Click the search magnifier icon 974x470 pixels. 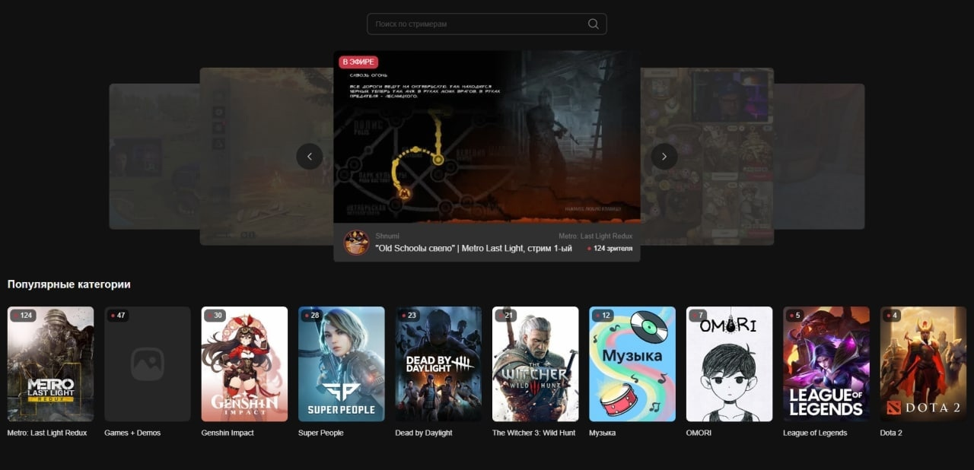coord(594,24)
